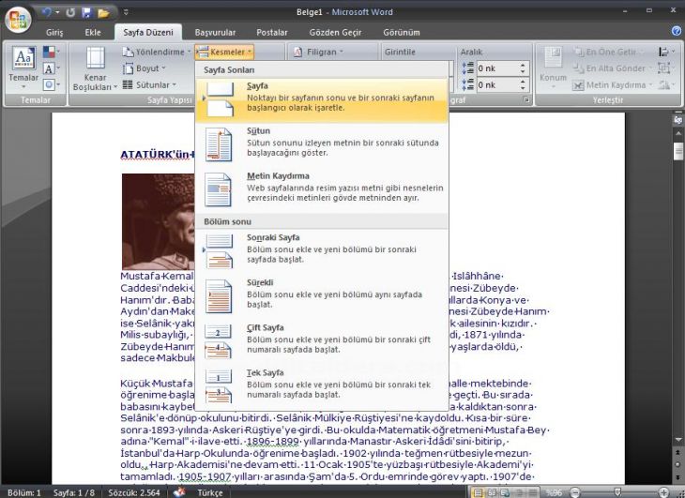Open a file using the folder icon
This screenshot has height=498, width=685.
[103, 12]
